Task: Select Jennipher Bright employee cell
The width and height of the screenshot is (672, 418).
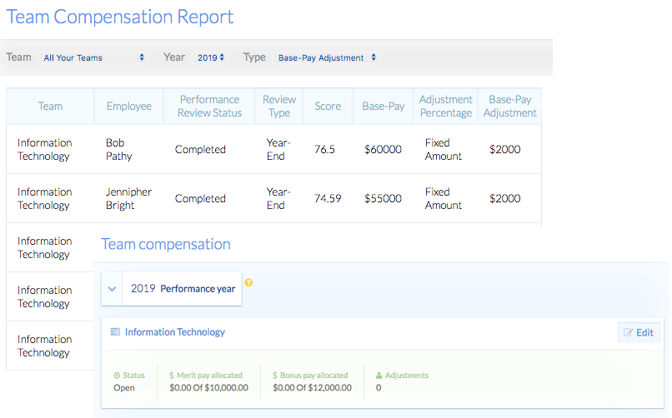Action: (x=128, y=199)
